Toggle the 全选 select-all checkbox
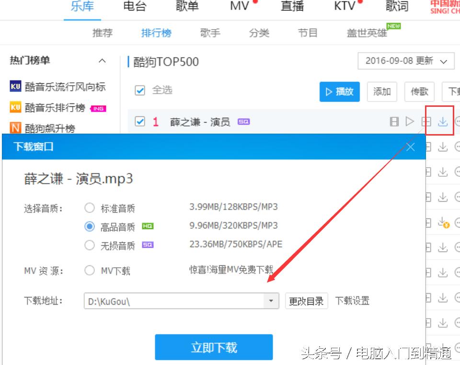Viewport: 460px width, 365px height. 140,90
